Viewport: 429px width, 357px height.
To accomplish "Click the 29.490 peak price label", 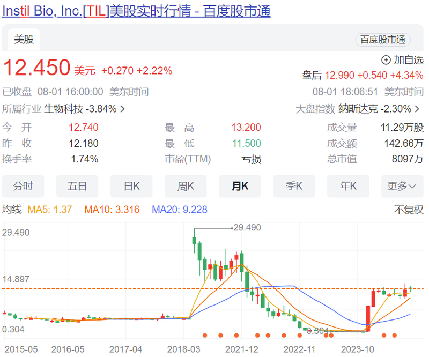I will pyautogui.click(x=248, y=227).
